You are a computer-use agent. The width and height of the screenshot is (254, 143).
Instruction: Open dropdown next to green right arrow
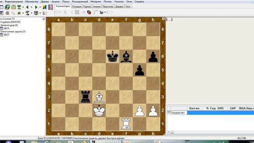tap(40, 7)
